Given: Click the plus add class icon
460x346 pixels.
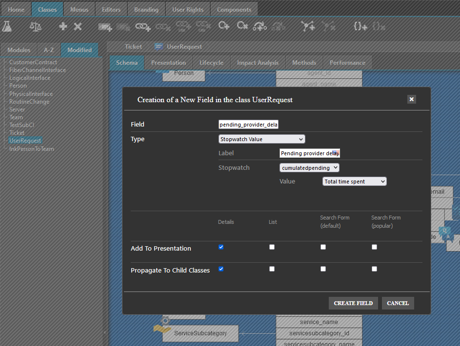Looking at the screenshot, I should [63, 26].
